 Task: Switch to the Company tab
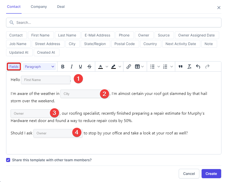[x=39, y=7]
